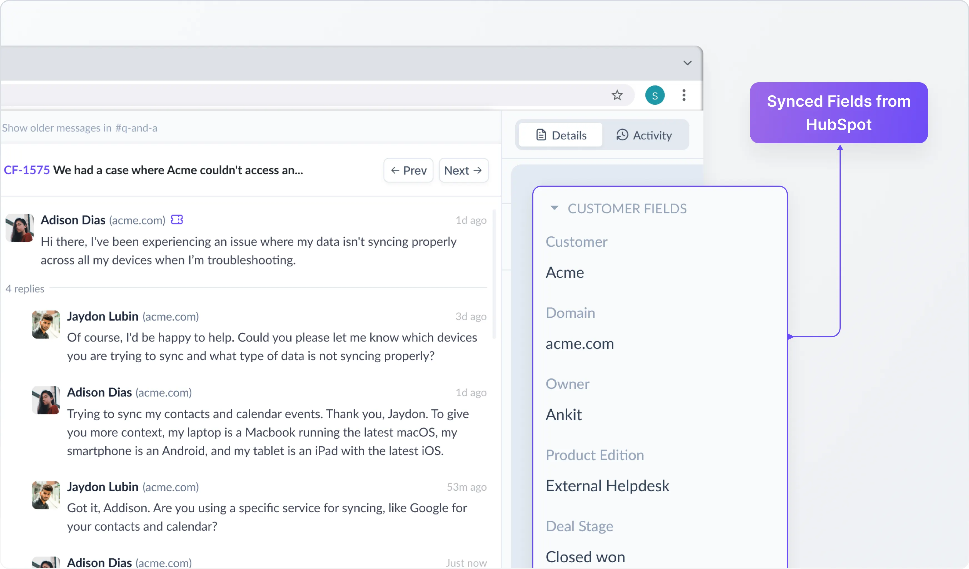Open the browser three-dot menu
The image size is (969, 569).
click(684, 95)
